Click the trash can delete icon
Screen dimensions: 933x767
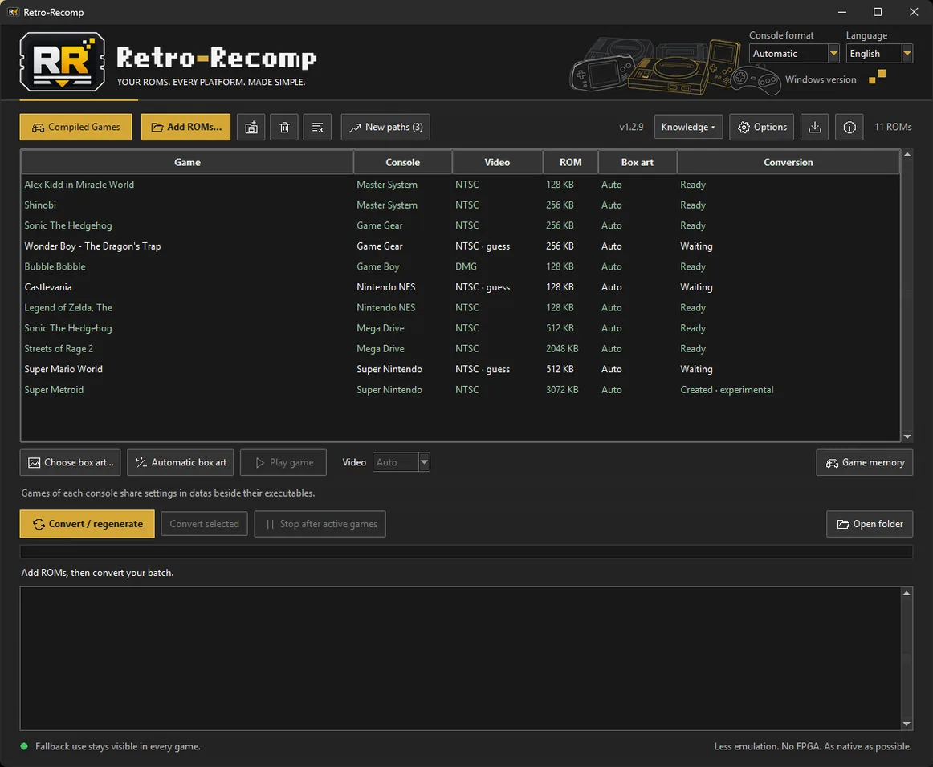284,128
